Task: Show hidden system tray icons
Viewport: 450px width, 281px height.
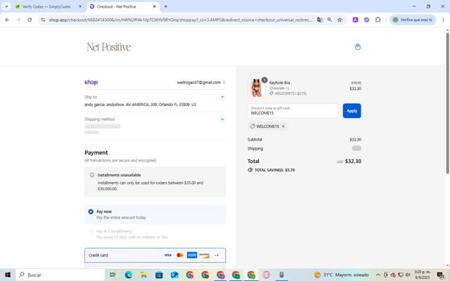Action: pos(378,275)
